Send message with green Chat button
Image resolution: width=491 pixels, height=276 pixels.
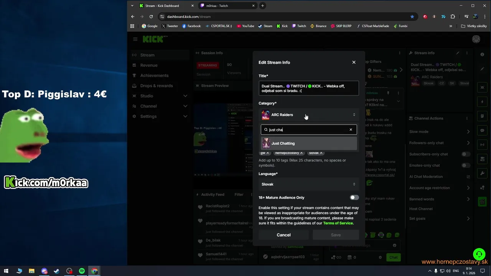[x=394, y=257]
